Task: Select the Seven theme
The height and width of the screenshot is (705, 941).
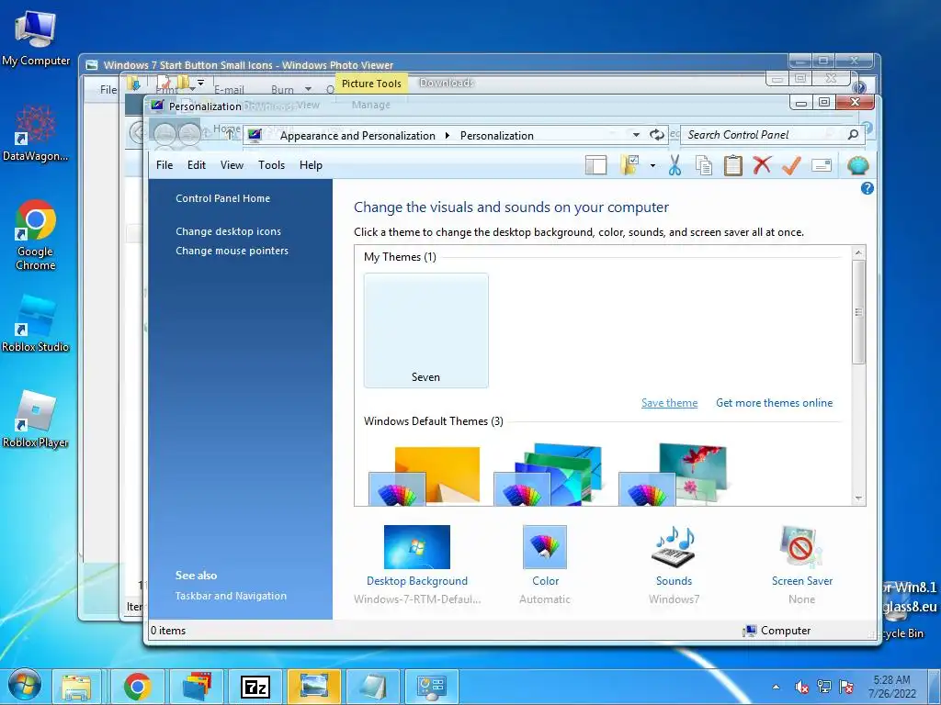Action: coord(426,330)
